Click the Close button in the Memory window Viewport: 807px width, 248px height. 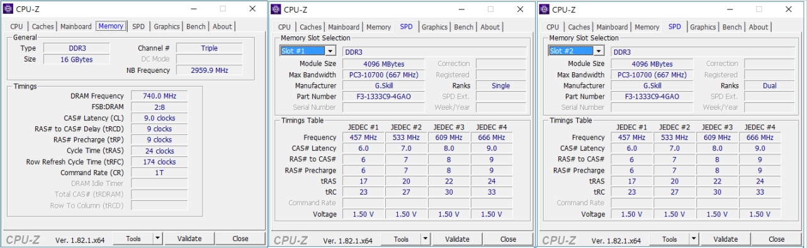coord(240,239)
